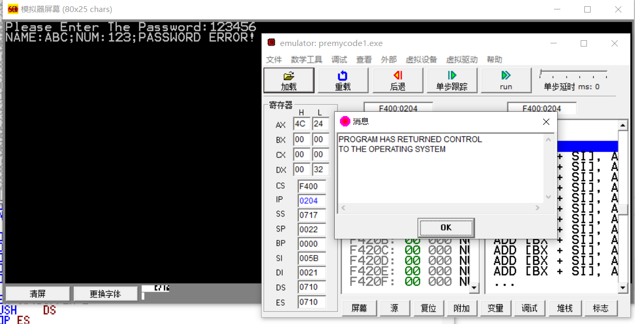Screen dimensions: 635x324
Task: Click the 调试 button at bottom
Action: click(530, 308)
